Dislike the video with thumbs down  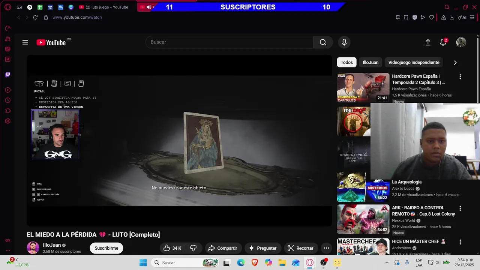193,248
